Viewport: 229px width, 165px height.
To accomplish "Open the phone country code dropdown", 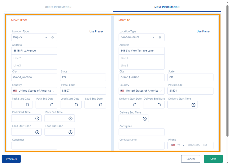I will click(183, 145).
